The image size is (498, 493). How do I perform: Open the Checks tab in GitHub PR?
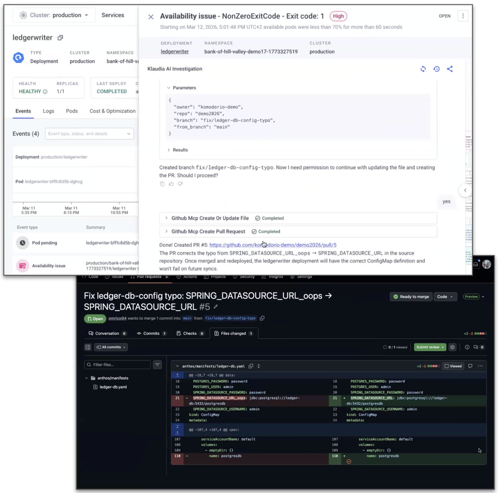(x=190, y=333)
